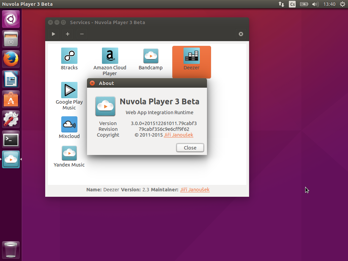Screen dimensions: 348x261
Task: Open the Trash from launcher
Action: click(11, 250)
